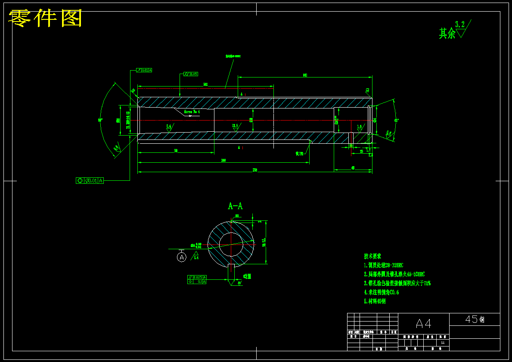Click requirement 1 调质处理28-32HRC
The height and width of the screenshot is (362, 512).
pyautogui.click(x=384, y=266)
